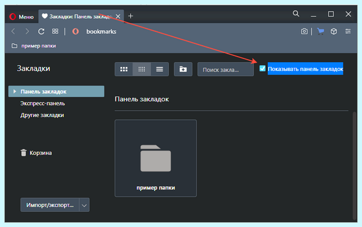
Task: Select Панель закладок in sidebar
Action: [56, 92]
